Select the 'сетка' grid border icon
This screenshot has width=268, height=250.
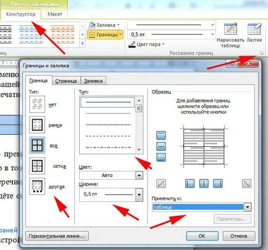tap(37, 166)
